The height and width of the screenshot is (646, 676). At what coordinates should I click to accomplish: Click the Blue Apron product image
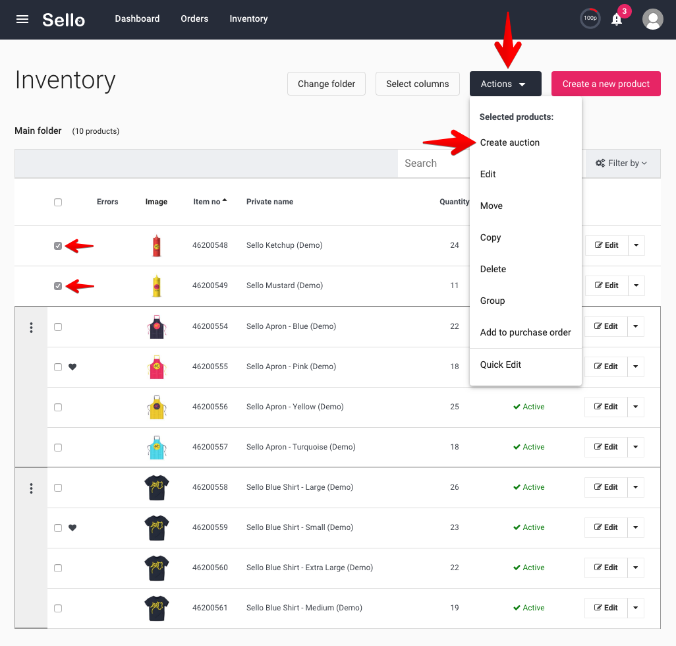coord(157,326)
